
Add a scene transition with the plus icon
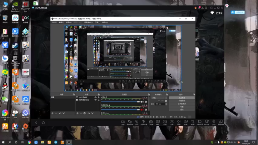tap(159, 101)
